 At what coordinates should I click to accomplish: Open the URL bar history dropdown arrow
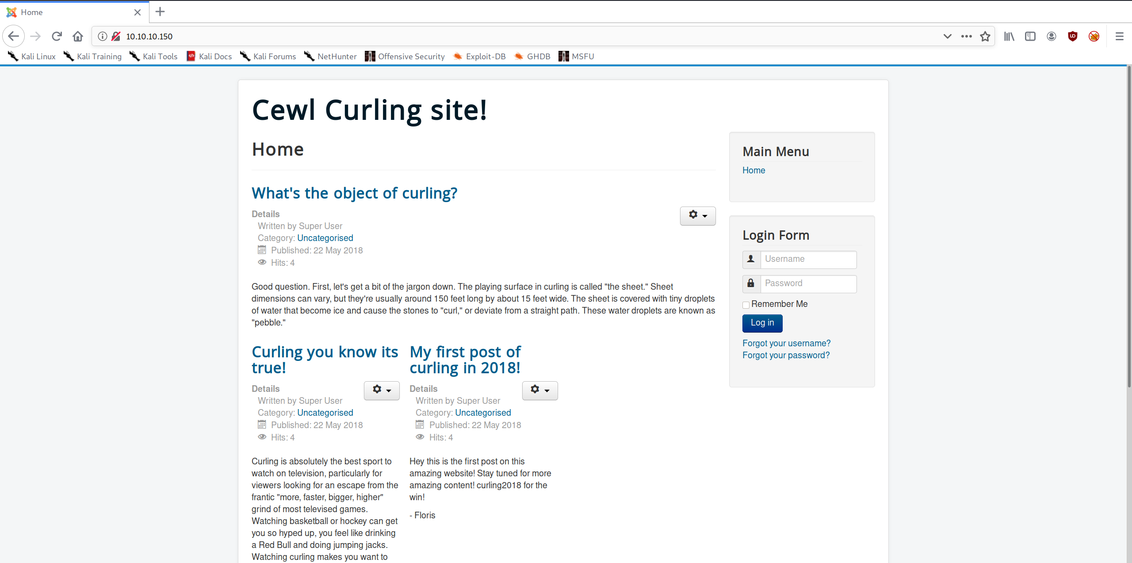pos(947,36)
